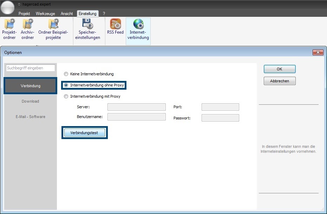The width and height of the screenshot is (327, 214).
Task: Click the Passwort input field
Action: 220,118
